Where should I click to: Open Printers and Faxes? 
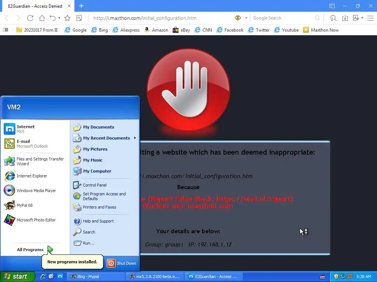(105, 207)
